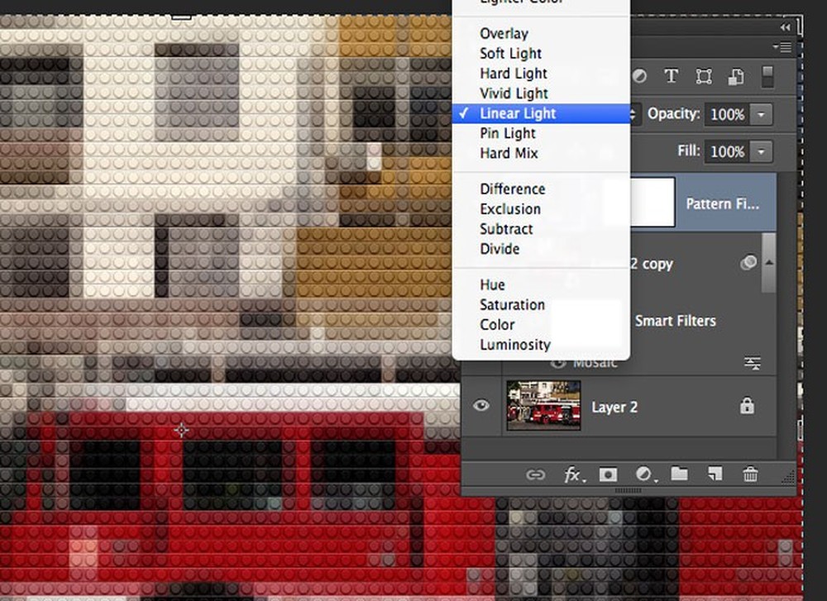Viewport: 827px width, 601px height.
Task: Add a layer mask
Action: [609, 475]
